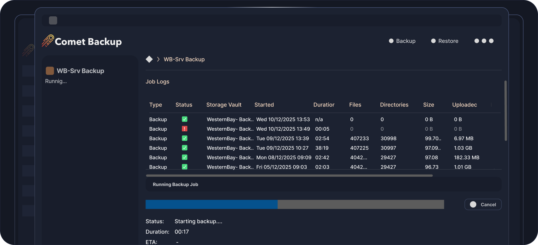This screenshot has width=538, height=245.
Task: Sort by the Duration column header
Action: pyautogui.click(x=324, y=105)
